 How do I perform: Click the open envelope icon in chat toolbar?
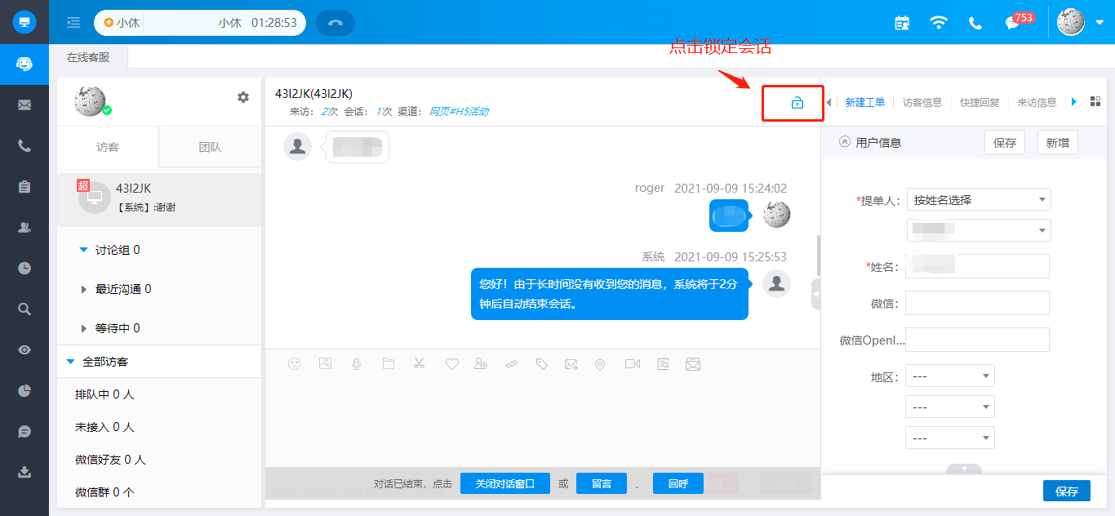(693, 364)
